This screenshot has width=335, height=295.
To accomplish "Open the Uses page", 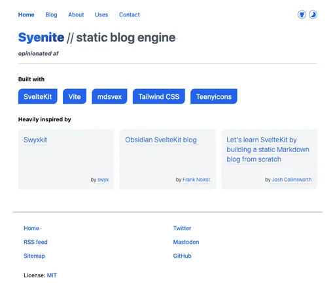I will (101, 14).
